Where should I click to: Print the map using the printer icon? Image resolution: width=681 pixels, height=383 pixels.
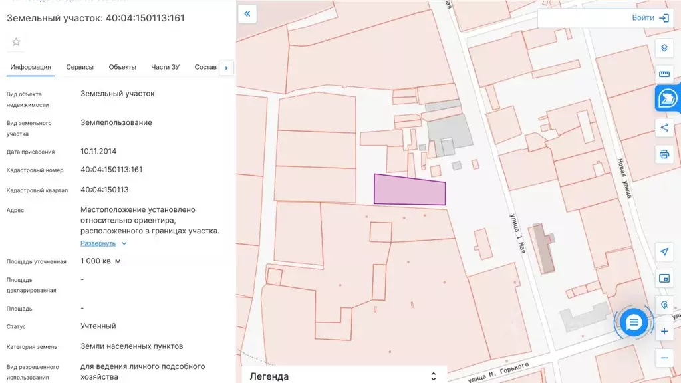pyautogui.click(x=664, y=154)
